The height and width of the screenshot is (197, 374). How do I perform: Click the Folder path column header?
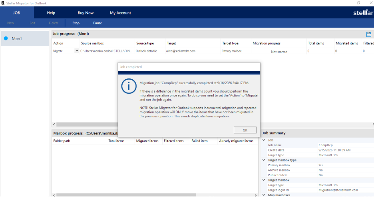click(x=79, y=141)
